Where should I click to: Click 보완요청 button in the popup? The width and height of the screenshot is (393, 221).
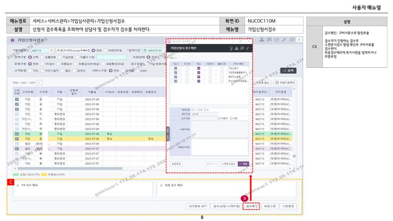coord(176,164)
